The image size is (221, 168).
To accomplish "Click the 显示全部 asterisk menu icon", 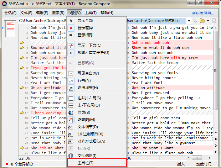I will pyautogui.click(x=71, y=21).
